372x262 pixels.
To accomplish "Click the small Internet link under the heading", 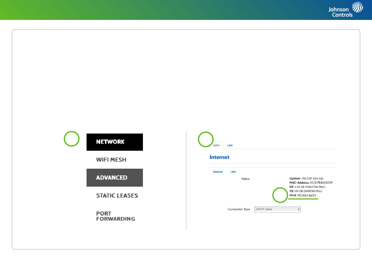I will 218,172.
